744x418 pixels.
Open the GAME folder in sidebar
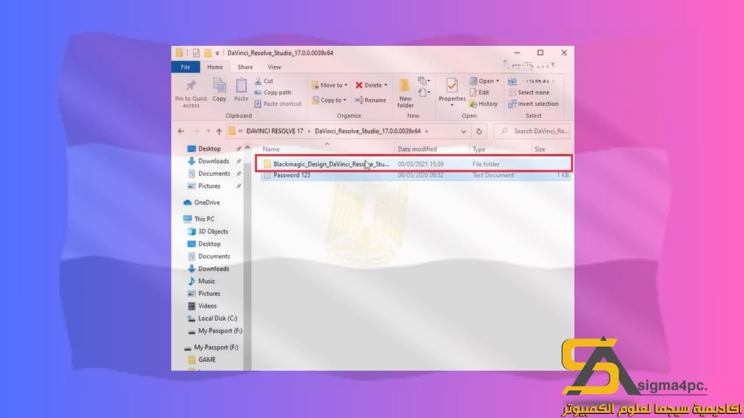202,359
